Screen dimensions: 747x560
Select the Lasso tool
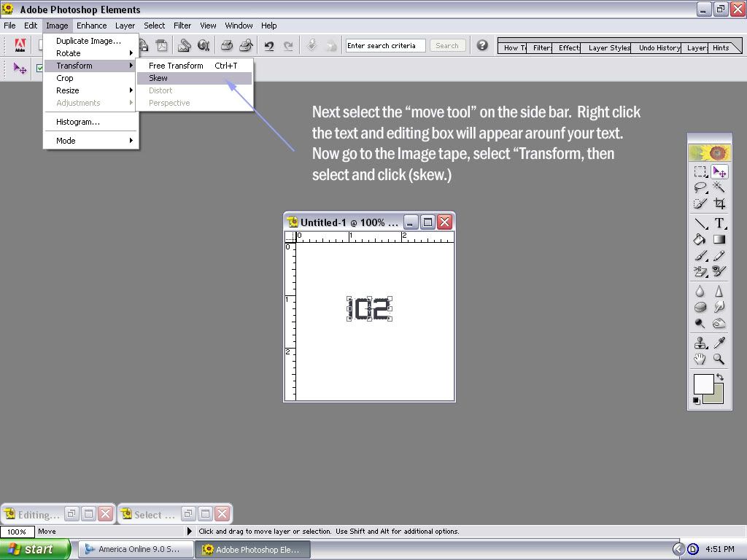(700, 187)
